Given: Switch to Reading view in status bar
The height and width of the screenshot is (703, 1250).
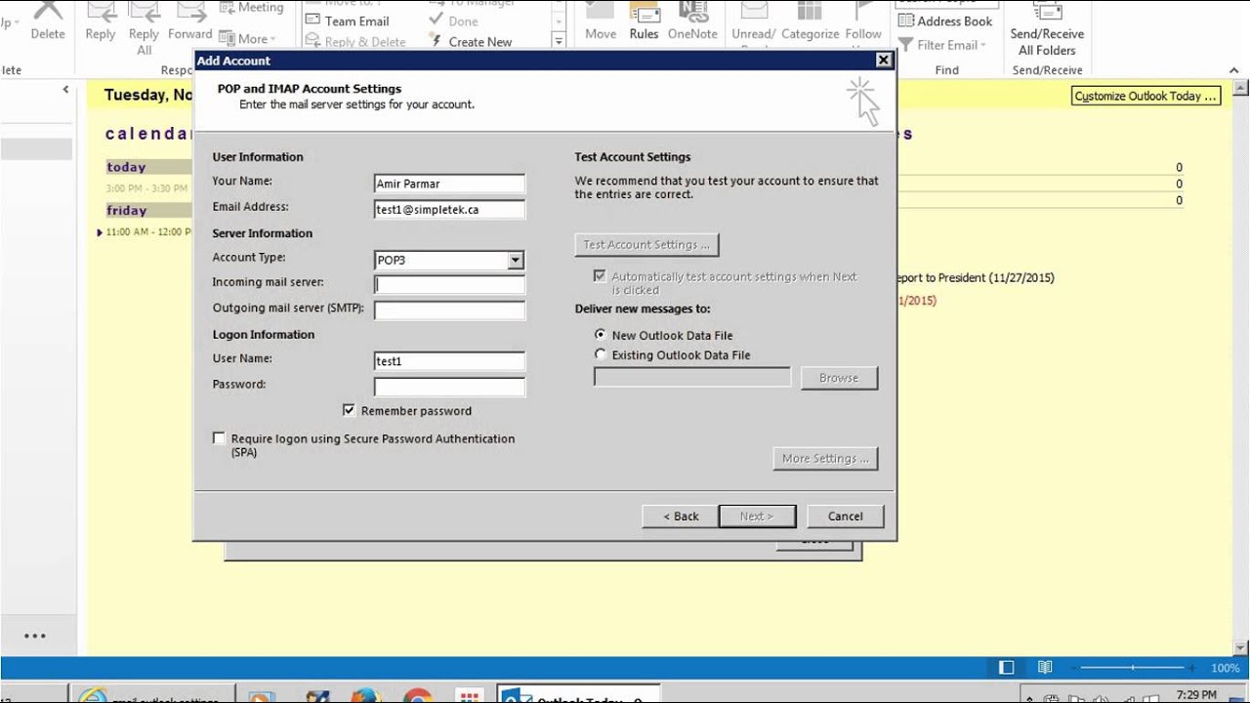Looking at the screenshot, I should tap(1045, 668).
